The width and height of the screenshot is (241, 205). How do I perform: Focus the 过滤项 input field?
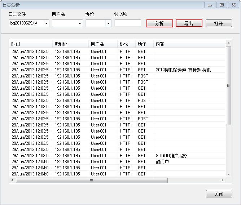128,23
